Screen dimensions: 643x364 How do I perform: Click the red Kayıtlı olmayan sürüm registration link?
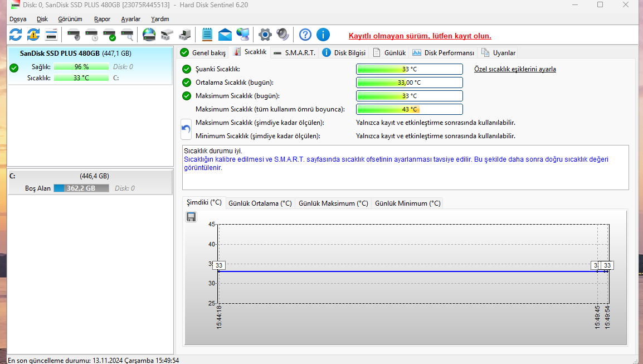click(x=420, y=36)
